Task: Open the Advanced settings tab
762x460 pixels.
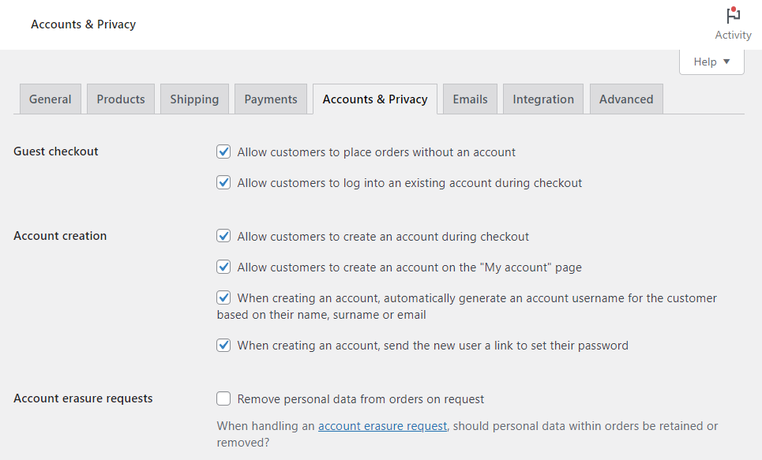Action: (x=625, y=99)
